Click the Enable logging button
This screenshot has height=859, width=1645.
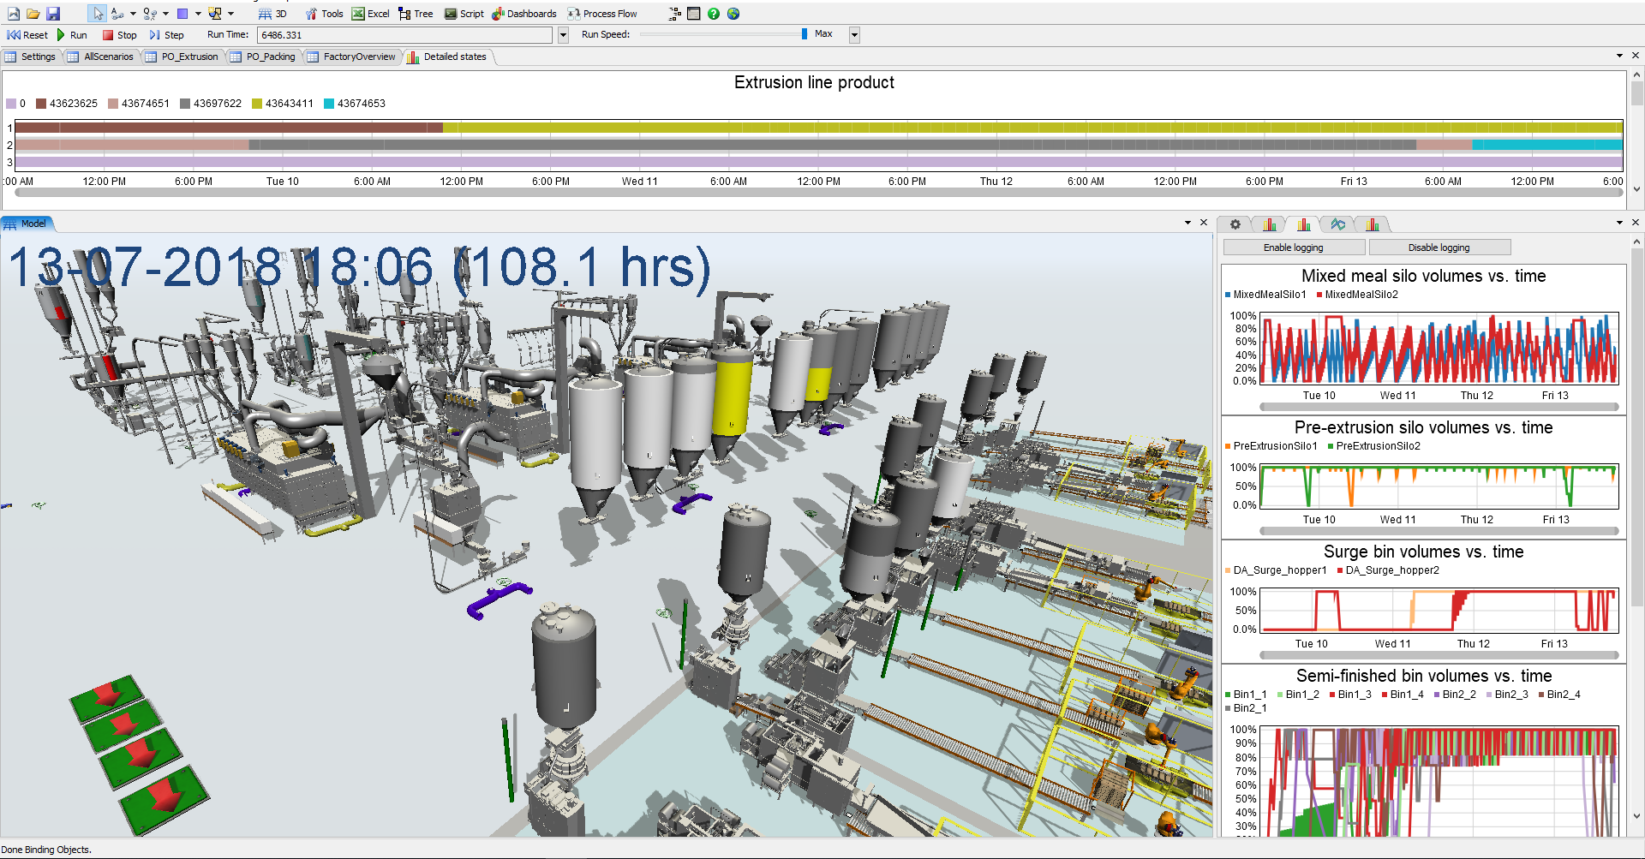click(1294, 248)
